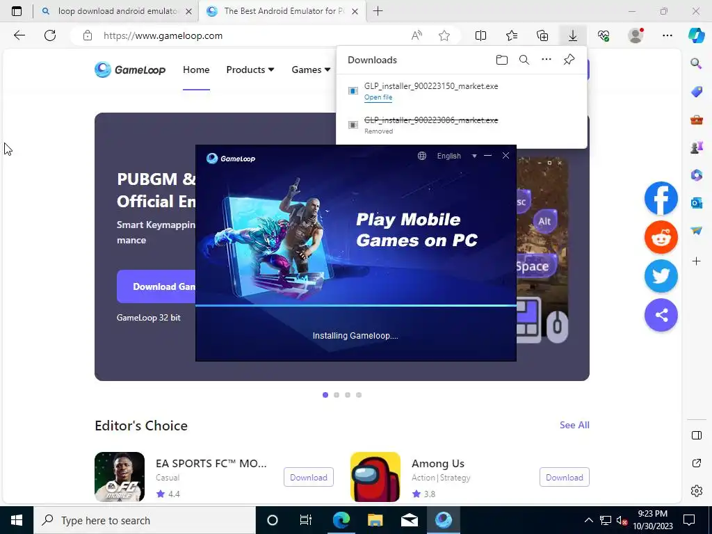Go to the Home nav item

(196, 70)
